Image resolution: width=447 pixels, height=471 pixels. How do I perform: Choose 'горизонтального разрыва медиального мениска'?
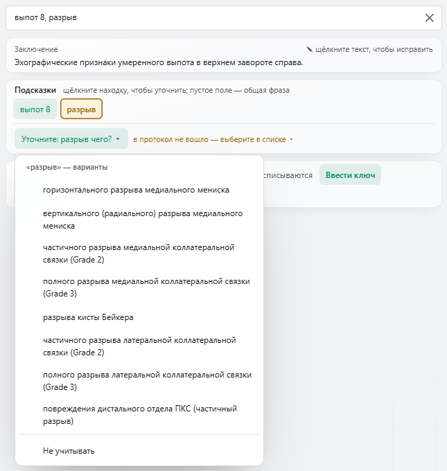(x=139, y=190)
